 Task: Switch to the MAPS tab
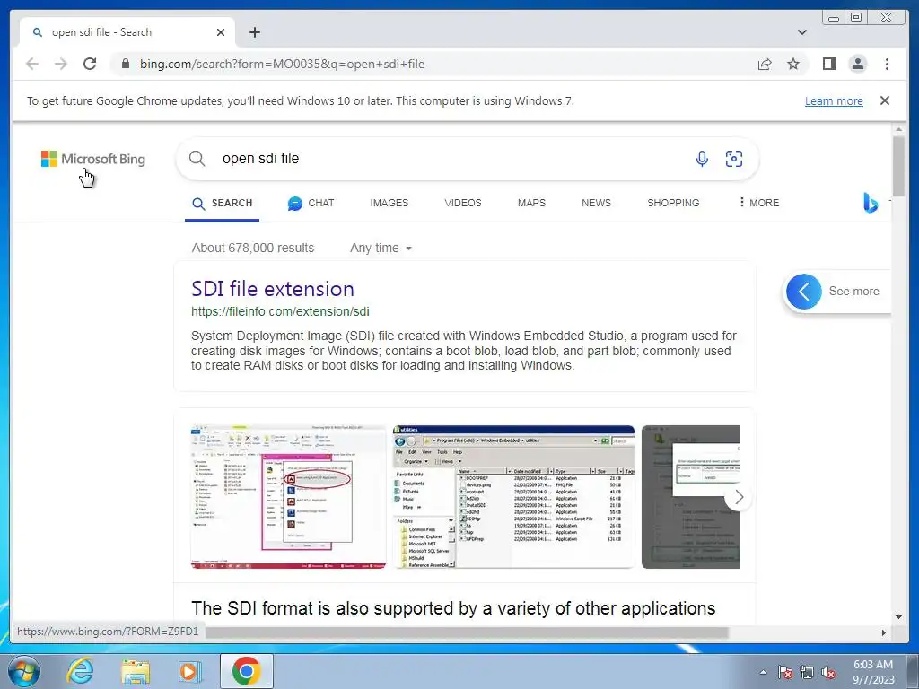pyautogui.click(x=531, y=203)
